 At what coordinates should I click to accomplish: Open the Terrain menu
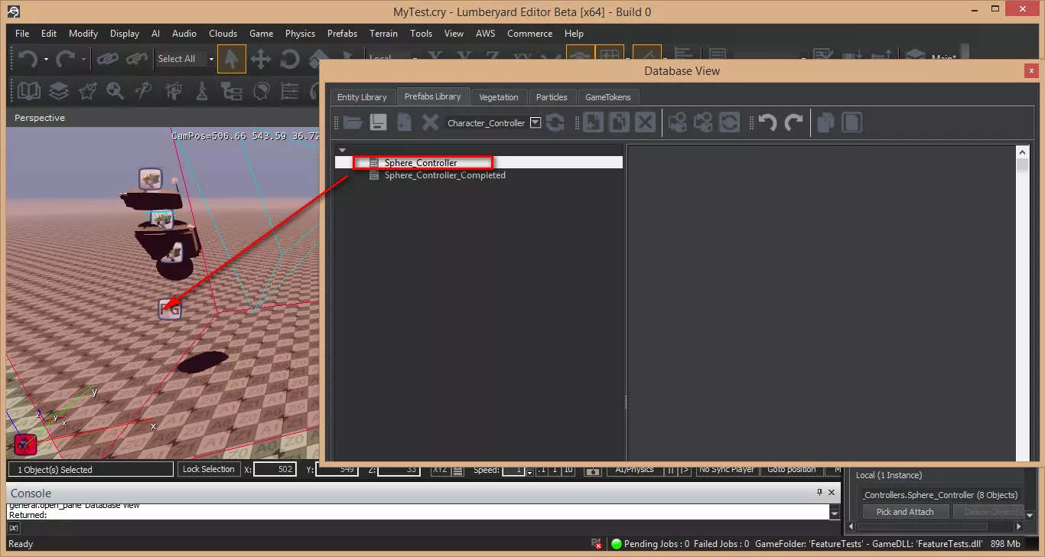(x=383, y=34)
